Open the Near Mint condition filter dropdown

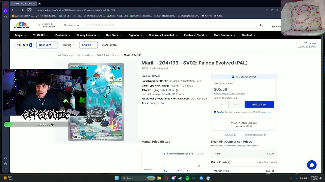point(47,45)
